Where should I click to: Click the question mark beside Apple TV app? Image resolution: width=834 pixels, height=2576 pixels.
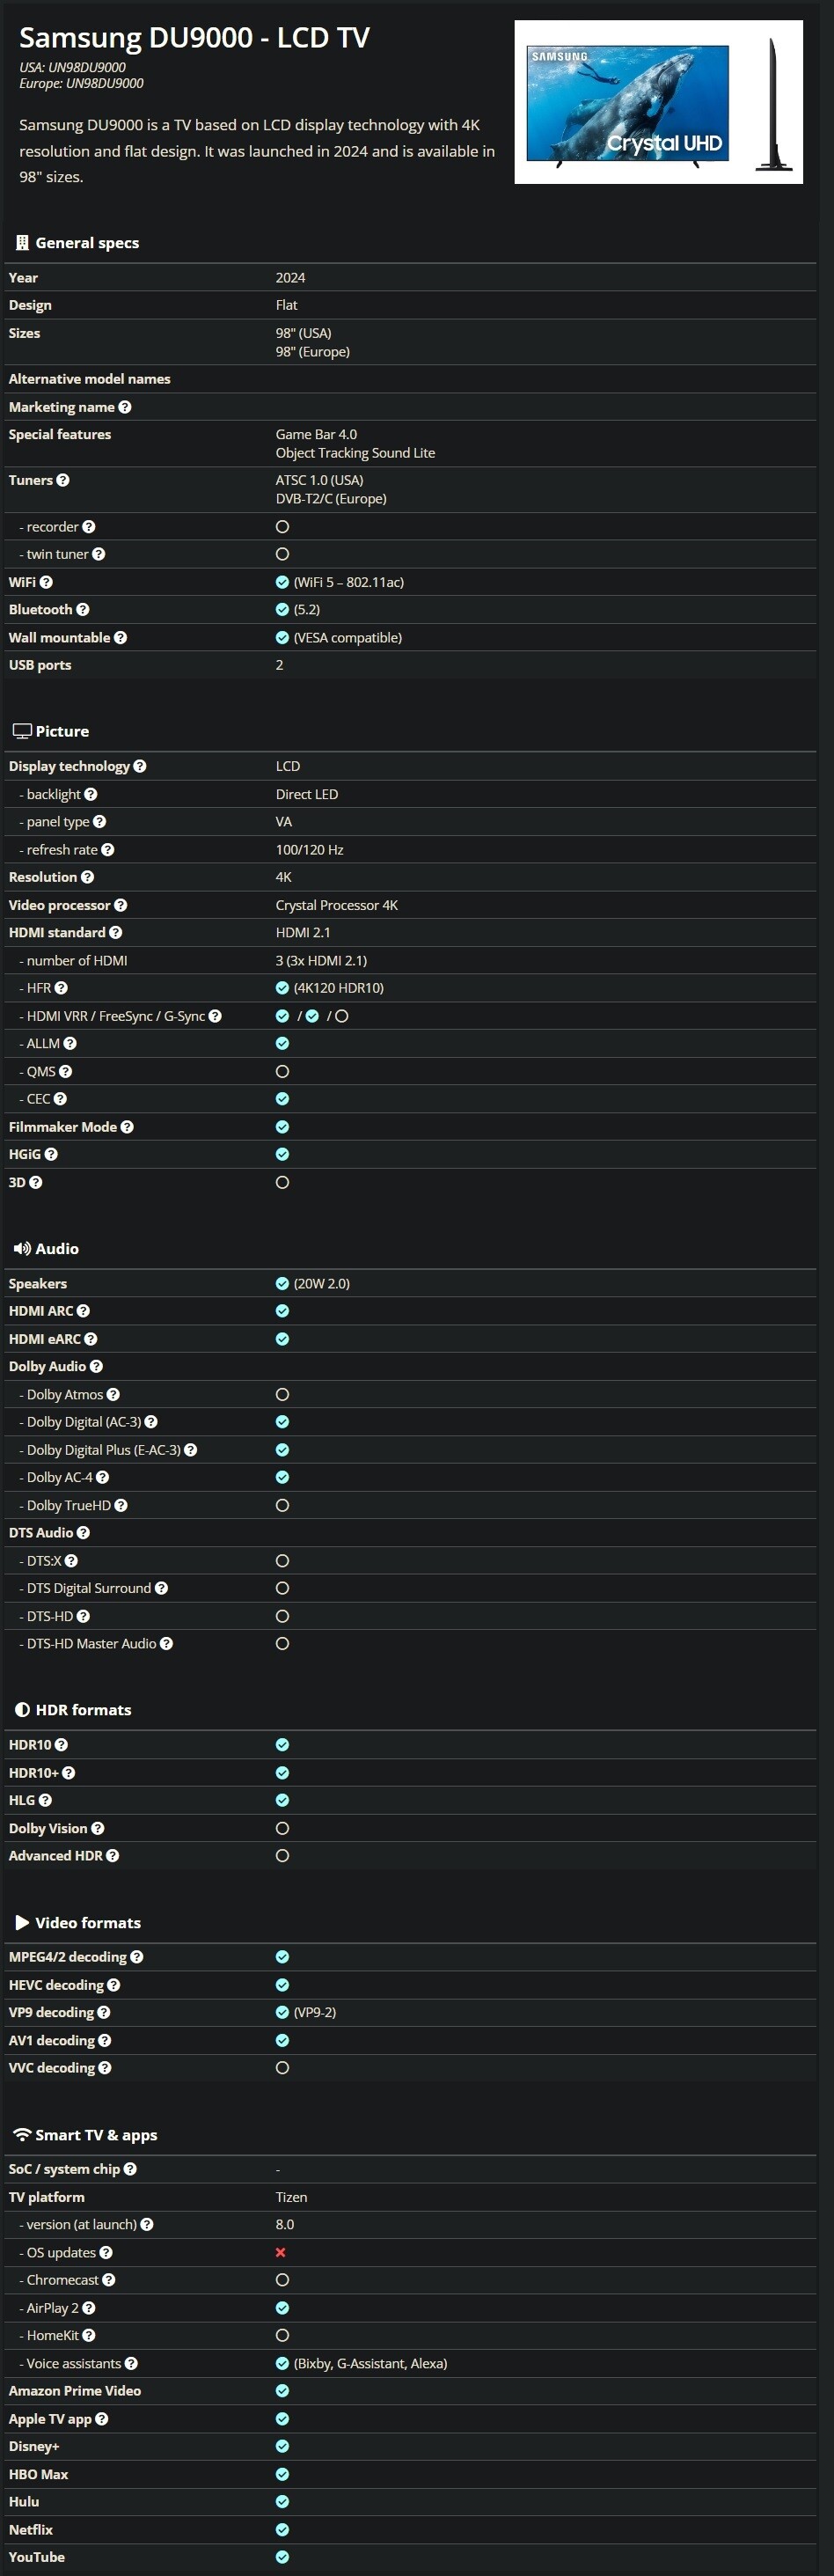[102, 2419]
